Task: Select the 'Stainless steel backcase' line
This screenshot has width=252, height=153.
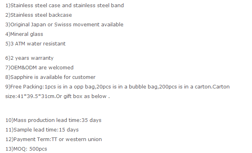Action: (x=39, y=15)
